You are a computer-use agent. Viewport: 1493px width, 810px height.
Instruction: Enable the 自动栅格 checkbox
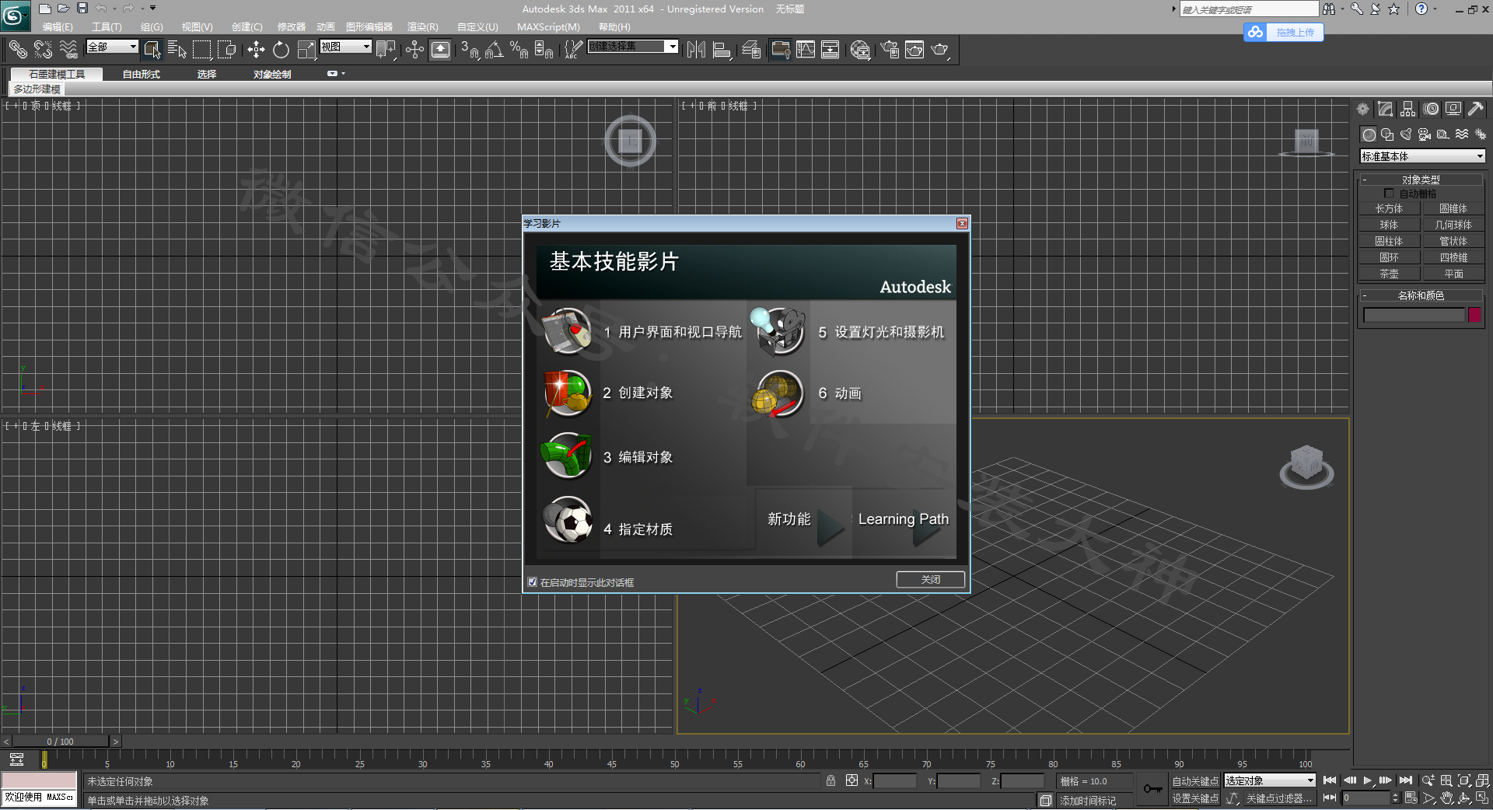point(1389,194)
